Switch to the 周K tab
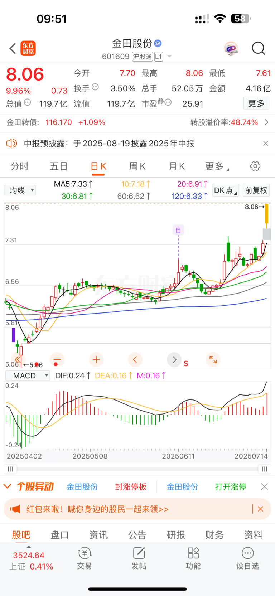Viewport: 275px width, 596px height. 137,166
